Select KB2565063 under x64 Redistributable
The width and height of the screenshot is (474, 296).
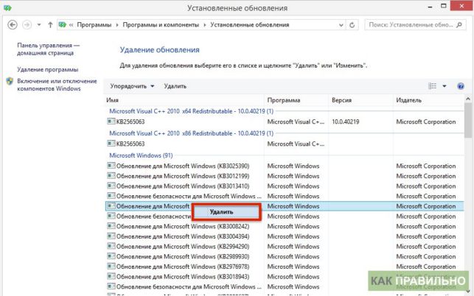pyautogui.click(x=284, y=121)
